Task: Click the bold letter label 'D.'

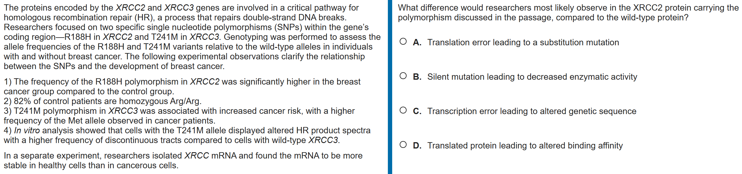Action: pos(417,146)
